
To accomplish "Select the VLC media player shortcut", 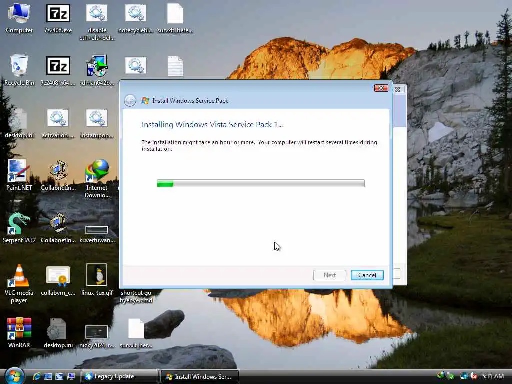I will click(x=19, y=283).
